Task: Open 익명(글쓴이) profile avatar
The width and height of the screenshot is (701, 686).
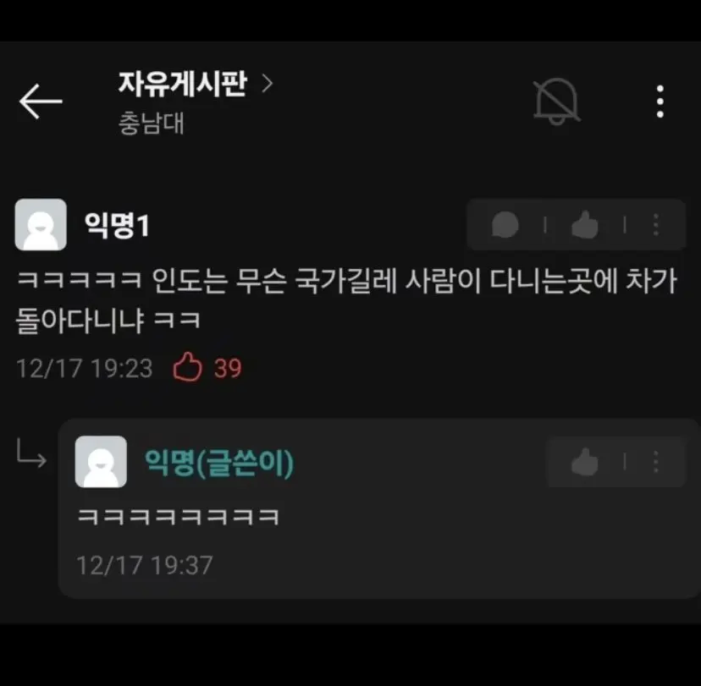Action: pyautogui.click(x=101, y=461)
